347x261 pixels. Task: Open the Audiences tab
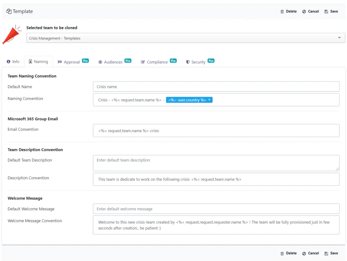[x=115, y=62]
